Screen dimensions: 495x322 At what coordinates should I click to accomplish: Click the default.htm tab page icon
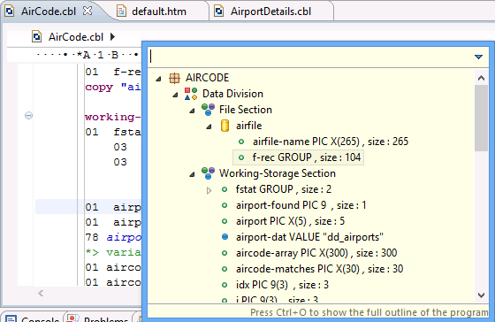pos(122,11)
